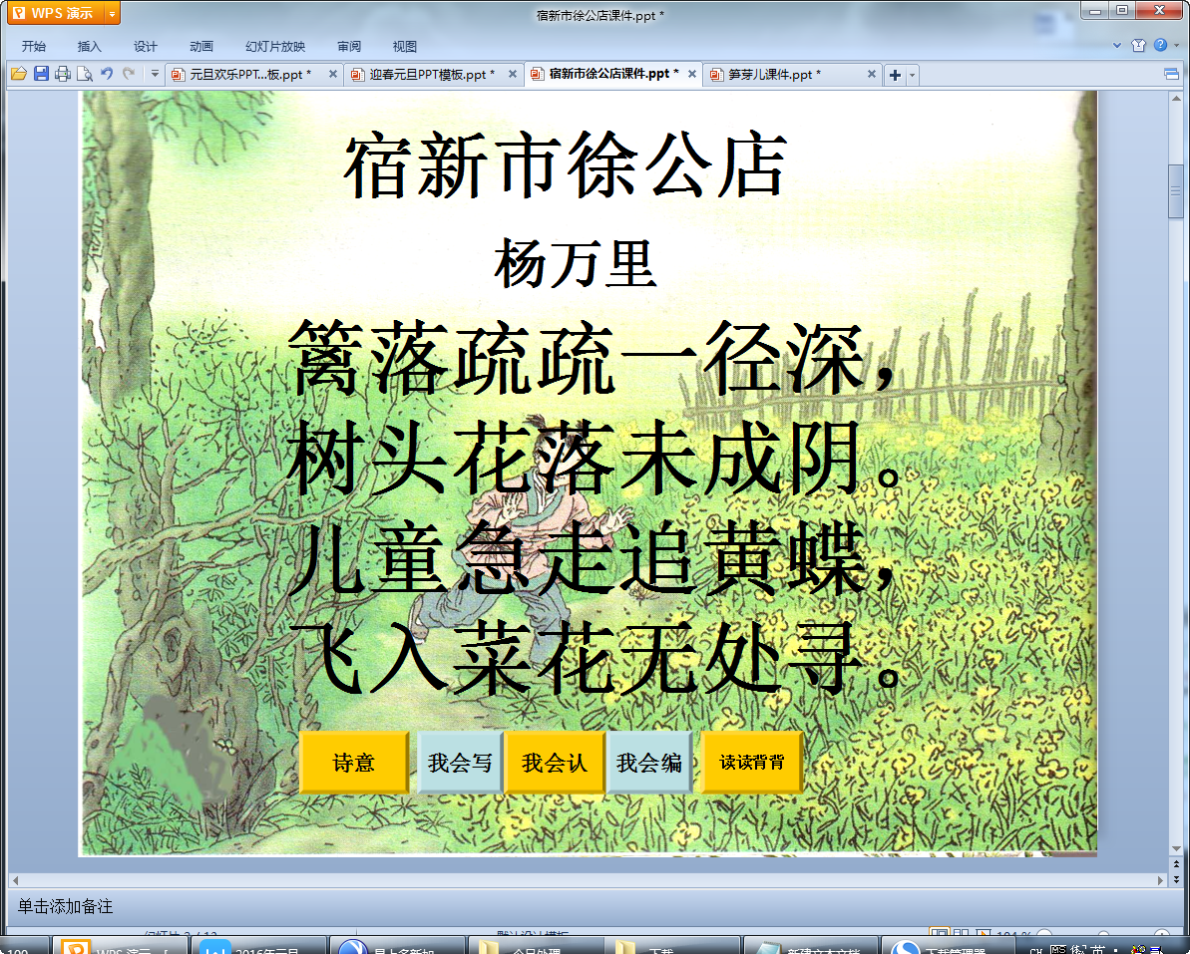1190x954 pixels.
Task: Click the poem line 飞入菜花无处寻
Action: pyautogui.click(x=596, y=658)
